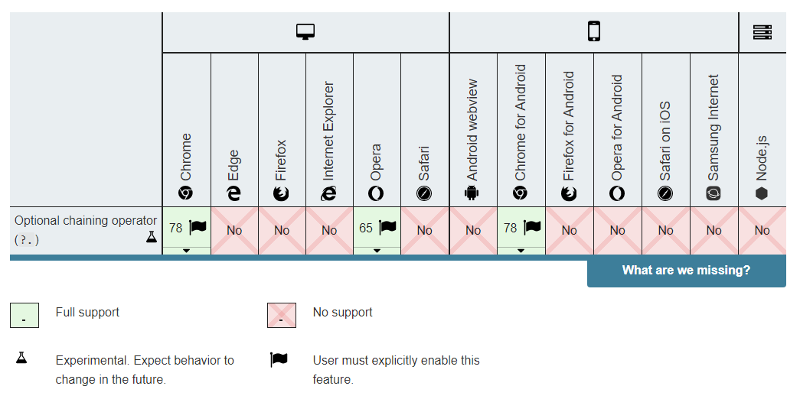Viewport: 800px width, 399px height.
Task: Click the Android webview robot icon
Action: pos(472,193)
